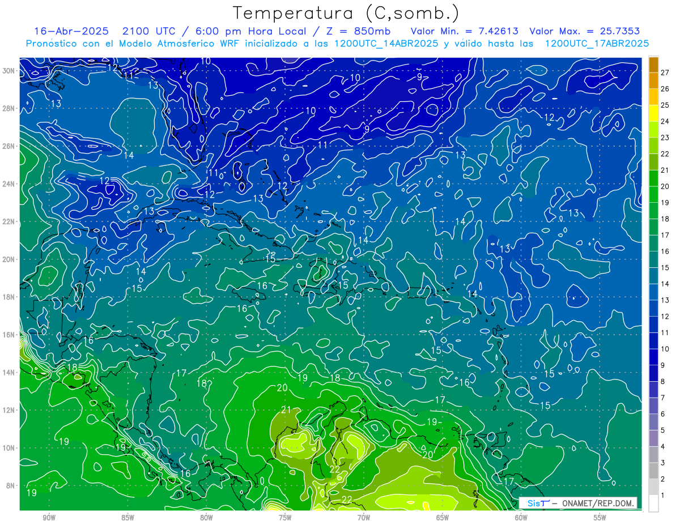Viewport: 680px width, 525px height.
Task: Click the '24N' latitude axis label
Action: [8, 183]
